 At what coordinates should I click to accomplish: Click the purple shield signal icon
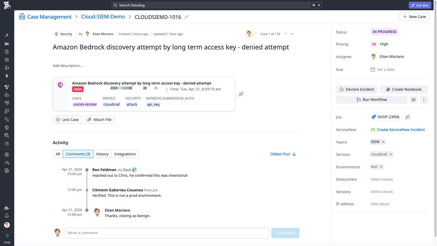(60, 85)
